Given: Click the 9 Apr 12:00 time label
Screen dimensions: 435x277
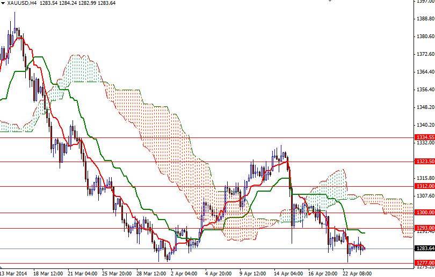Looking at the screenshot, I should coord(253,273).
